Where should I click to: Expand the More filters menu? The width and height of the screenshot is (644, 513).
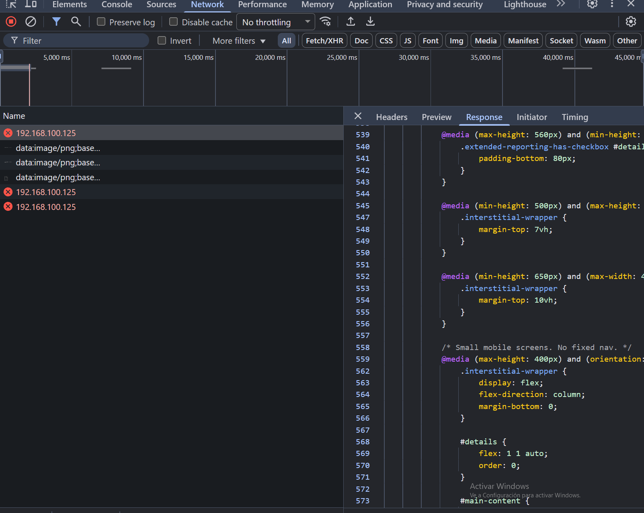239,41
